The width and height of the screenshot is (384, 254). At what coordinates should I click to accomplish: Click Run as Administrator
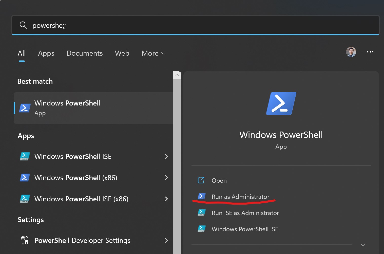[240, 197]
